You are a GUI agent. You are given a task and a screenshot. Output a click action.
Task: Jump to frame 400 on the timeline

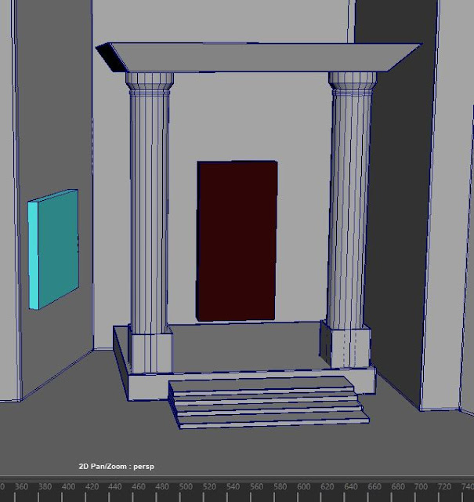tap(68, 486)
